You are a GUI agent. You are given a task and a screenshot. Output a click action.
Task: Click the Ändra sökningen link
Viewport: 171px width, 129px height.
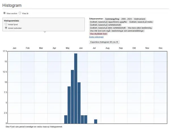point(96,37)
